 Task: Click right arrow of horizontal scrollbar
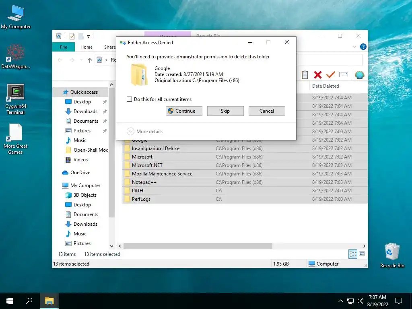tap(364, 246)
